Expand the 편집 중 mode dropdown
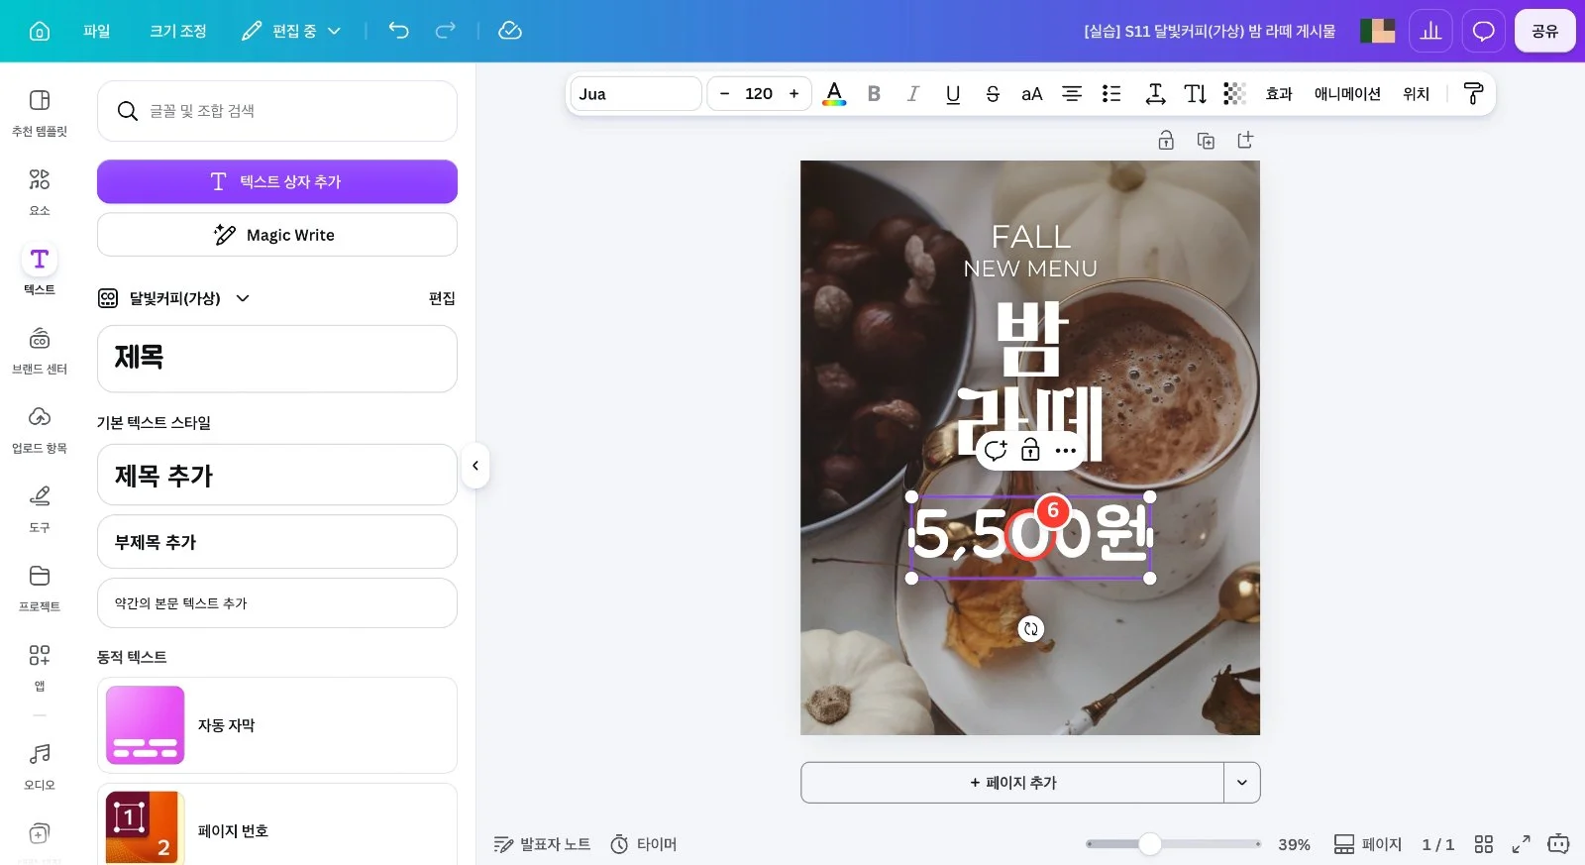 292,31
